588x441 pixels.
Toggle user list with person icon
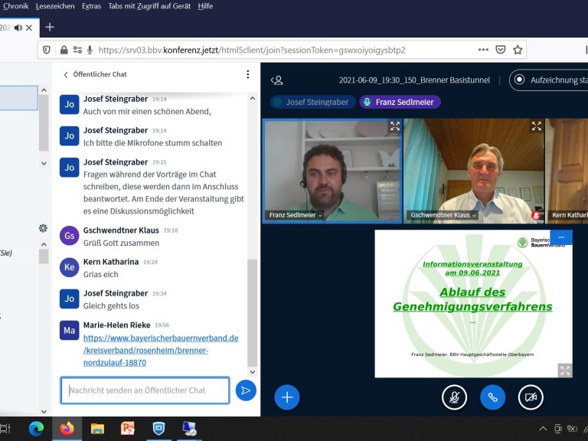[x=276, y=80]
